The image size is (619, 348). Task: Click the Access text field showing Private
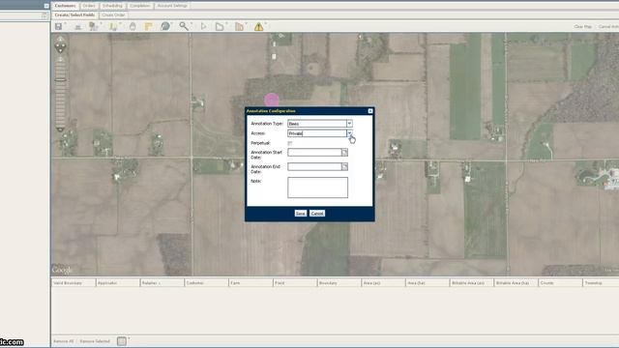(x=317, y=133)
